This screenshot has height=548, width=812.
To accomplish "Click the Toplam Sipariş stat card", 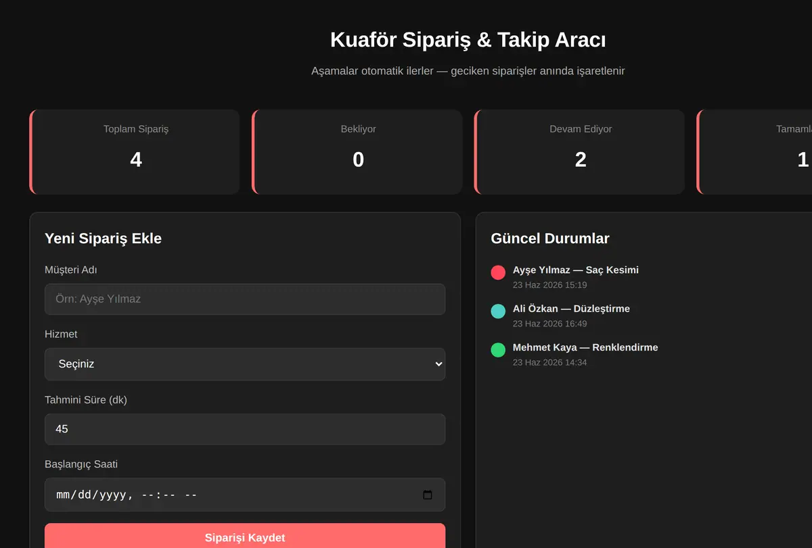I will point(135,152).
